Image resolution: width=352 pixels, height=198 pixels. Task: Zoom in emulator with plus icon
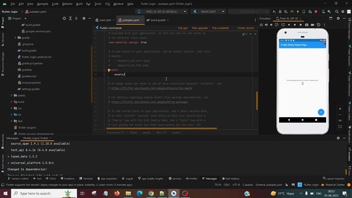(340, 109)
